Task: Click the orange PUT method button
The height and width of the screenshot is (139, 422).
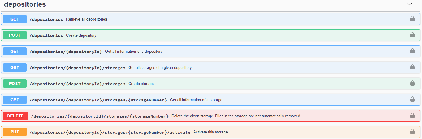Action: click(15, 132)
